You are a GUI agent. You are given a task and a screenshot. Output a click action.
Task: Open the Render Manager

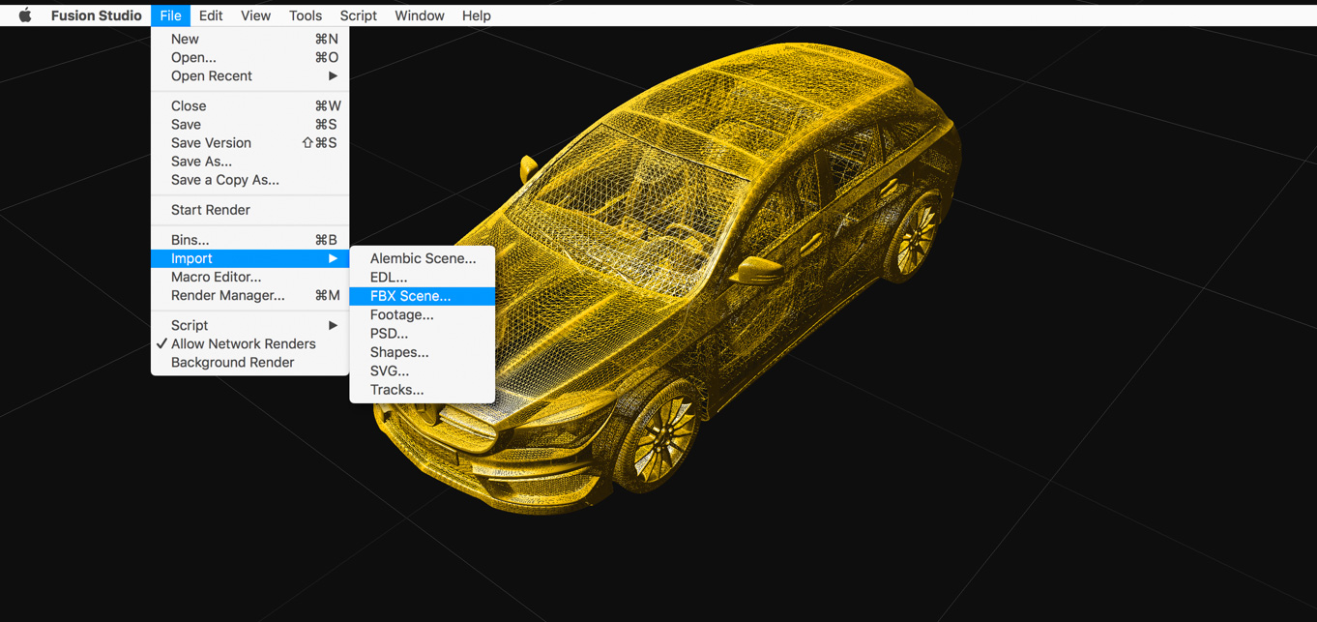point(228,296)
